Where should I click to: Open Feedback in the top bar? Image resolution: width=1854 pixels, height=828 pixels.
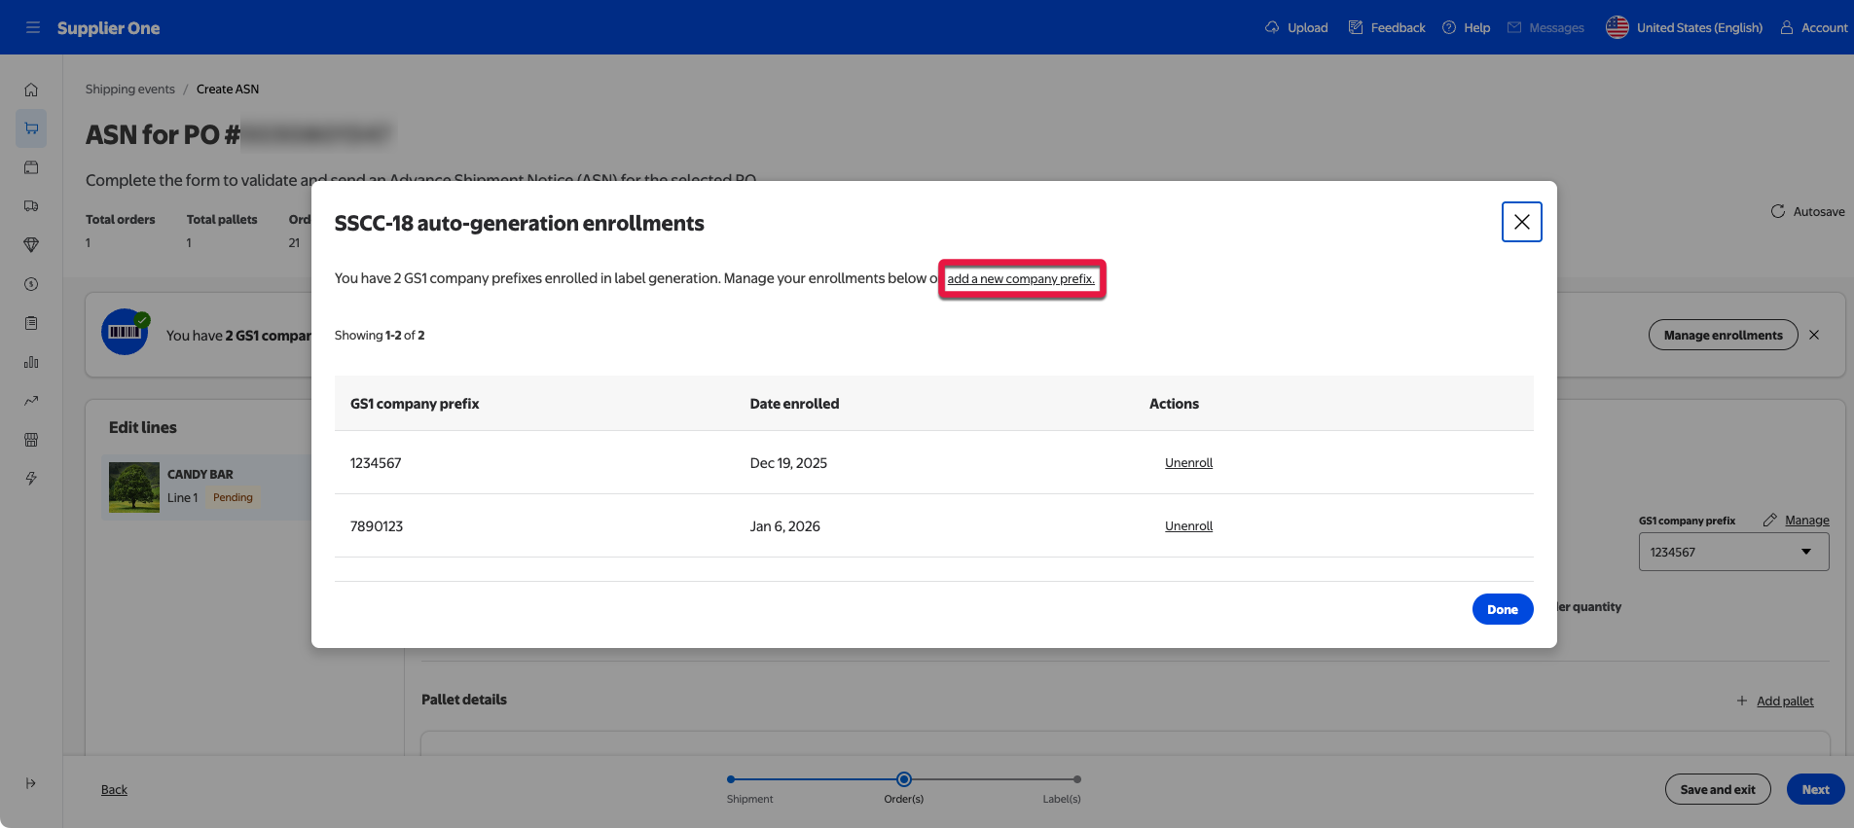point(1387,27)
